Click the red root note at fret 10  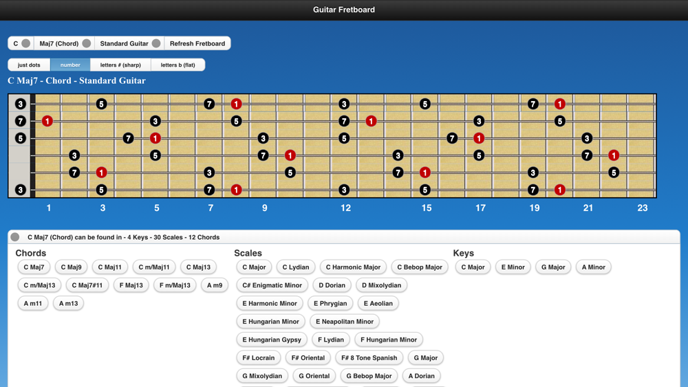tap(290, 155)
